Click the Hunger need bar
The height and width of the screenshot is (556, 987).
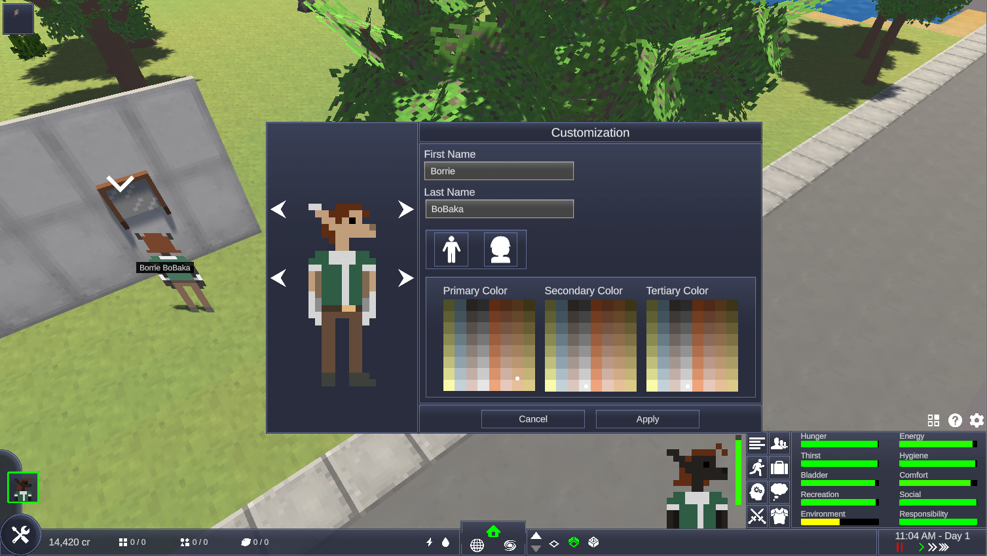click(x=840, y=444)
